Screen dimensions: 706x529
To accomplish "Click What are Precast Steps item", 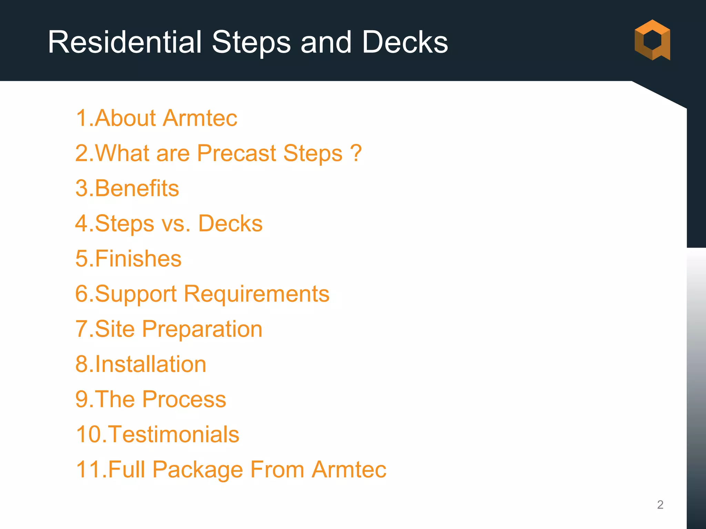I will point(218,153).
